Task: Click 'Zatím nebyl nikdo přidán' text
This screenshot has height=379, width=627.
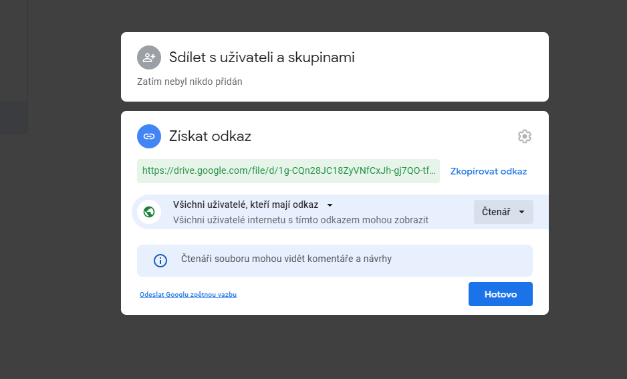Action: [190, 82]
